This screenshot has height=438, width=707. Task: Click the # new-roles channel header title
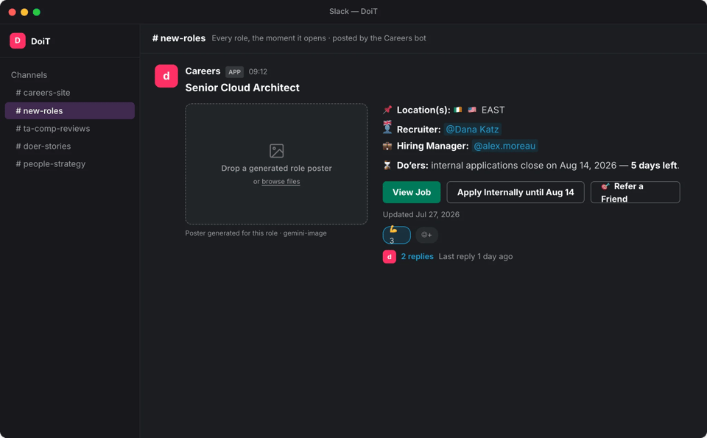(178, 38)
